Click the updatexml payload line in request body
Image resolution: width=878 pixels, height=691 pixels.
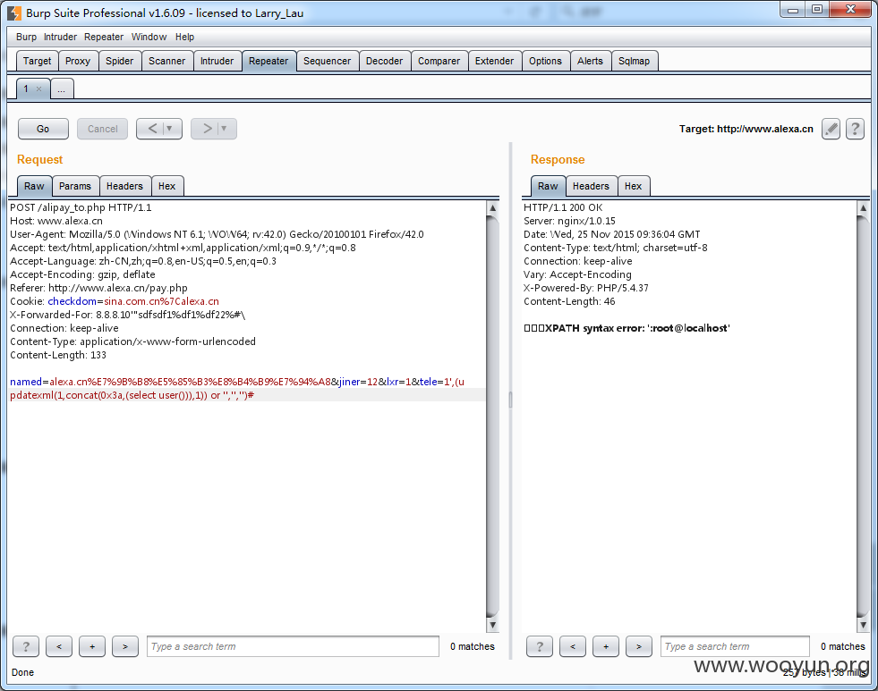tap(132, 395)
